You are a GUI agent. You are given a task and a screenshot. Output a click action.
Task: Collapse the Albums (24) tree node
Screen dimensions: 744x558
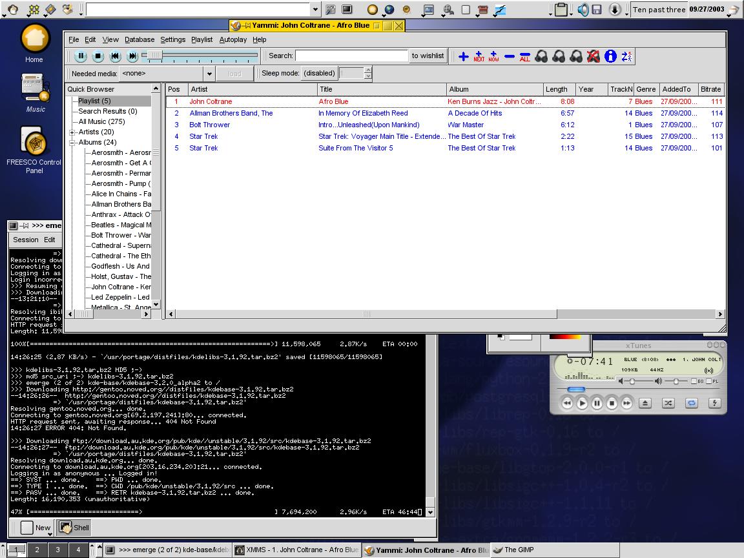(72, 142)
